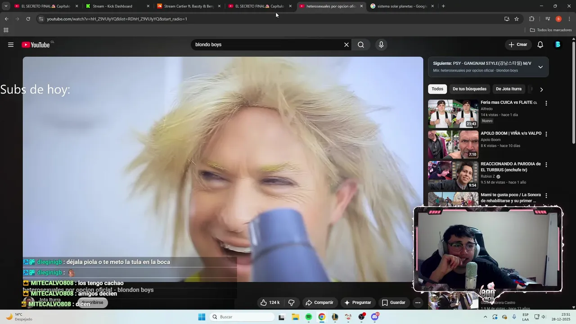
Task: Open the Windows Start menu
Action: [202, 317]
